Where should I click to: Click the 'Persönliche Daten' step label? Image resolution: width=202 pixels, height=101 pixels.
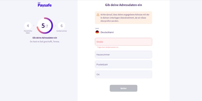tap(28, 32)
